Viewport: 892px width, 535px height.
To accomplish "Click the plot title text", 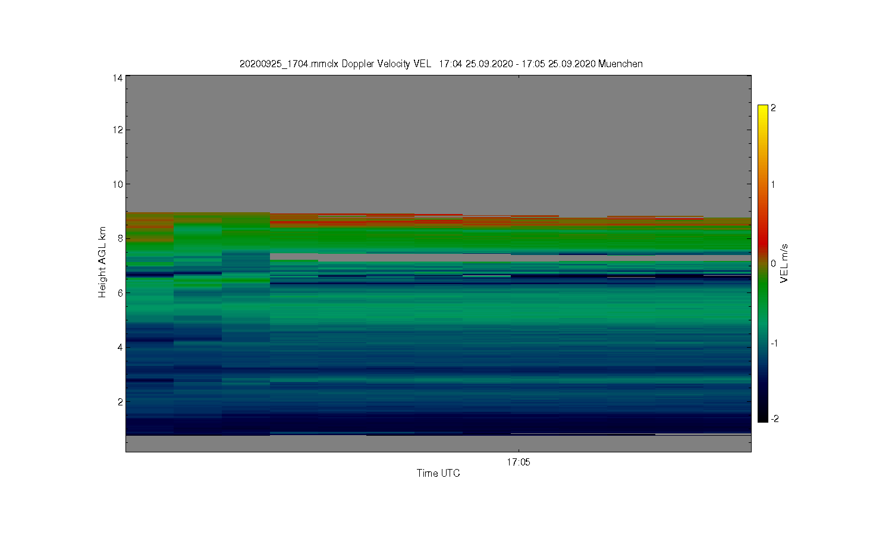I will (441, 64).
